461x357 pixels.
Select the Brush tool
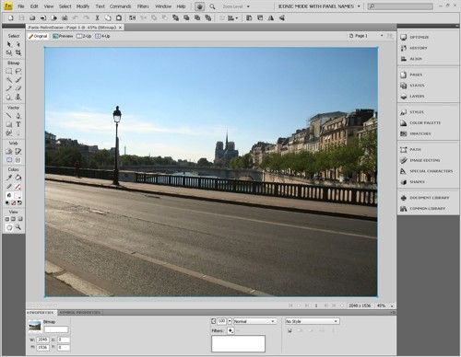click(x=18, y=80)
